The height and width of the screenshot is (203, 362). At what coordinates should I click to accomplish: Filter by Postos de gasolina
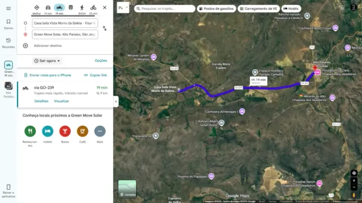click(x=216, y=9)
